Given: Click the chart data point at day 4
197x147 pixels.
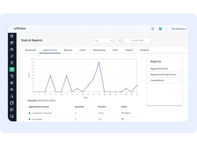Looking at the screenshot, I should point(50,76).
